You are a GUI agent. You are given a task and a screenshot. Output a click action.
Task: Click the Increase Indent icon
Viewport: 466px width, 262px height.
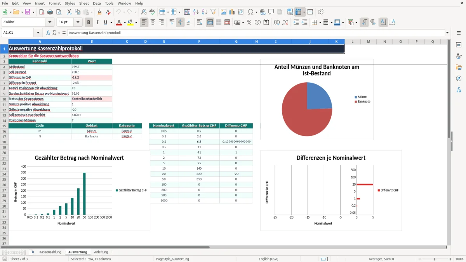coord(296,23)
